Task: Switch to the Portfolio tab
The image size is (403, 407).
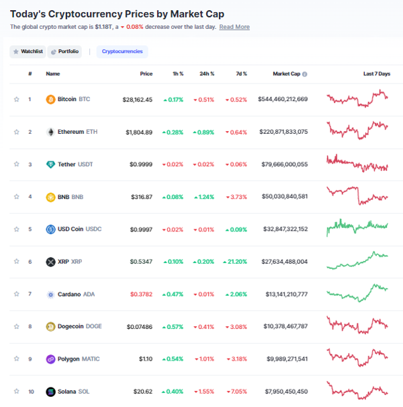Action: pos(64,51)
